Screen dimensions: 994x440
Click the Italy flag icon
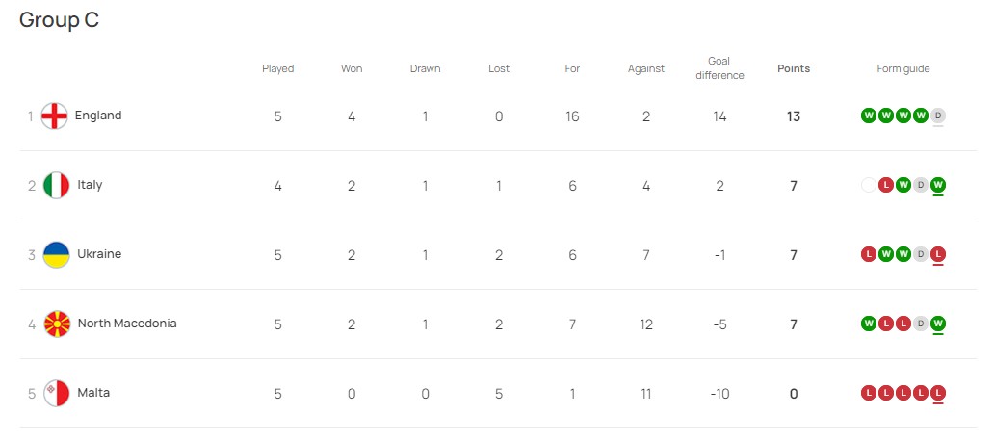57,185
